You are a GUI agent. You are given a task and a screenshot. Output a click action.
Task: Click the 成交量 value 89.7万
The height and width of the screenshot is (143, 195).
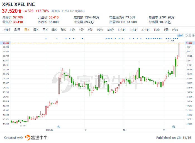point(89,22)
